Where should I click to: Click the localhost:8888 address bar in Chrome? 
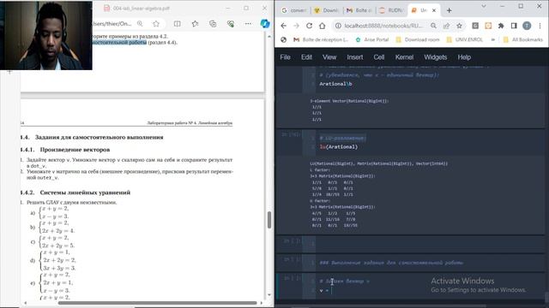[x=383, y=26]
